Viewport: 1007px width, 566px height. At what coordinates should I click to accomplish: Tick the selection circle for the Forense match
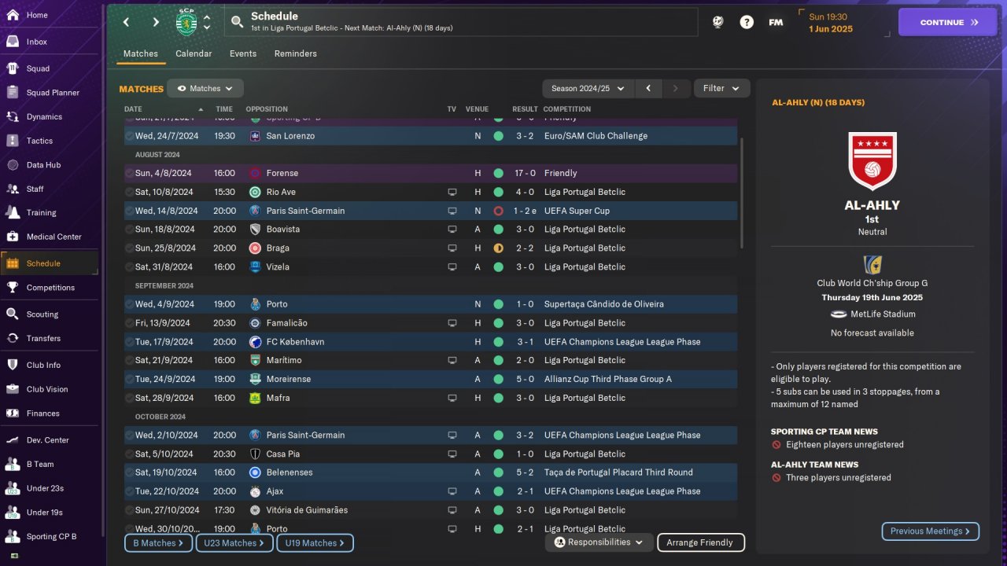(x=130, y=173)
